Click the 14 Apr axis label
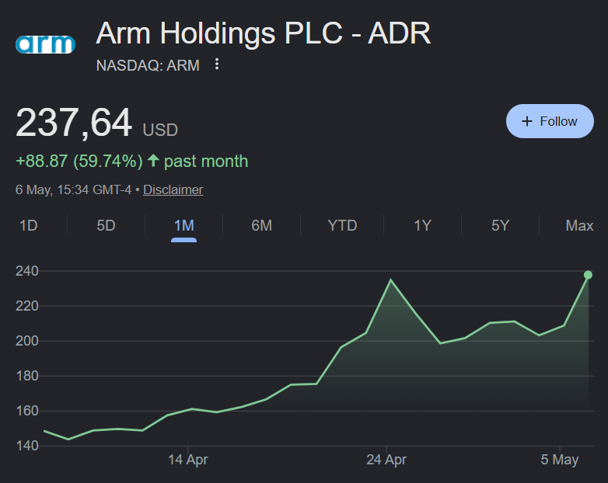 pos(187,460)
